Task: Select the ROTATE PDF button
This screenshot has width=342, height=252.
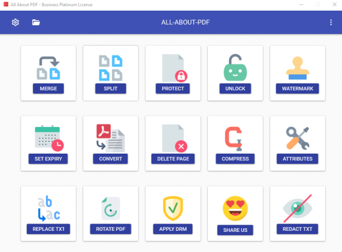Action: pyautogui.click(x=111, y=229)
